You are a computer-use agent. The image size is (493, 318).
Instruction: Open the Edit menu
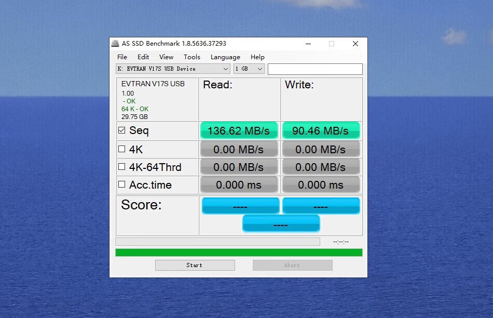[143, 57]
